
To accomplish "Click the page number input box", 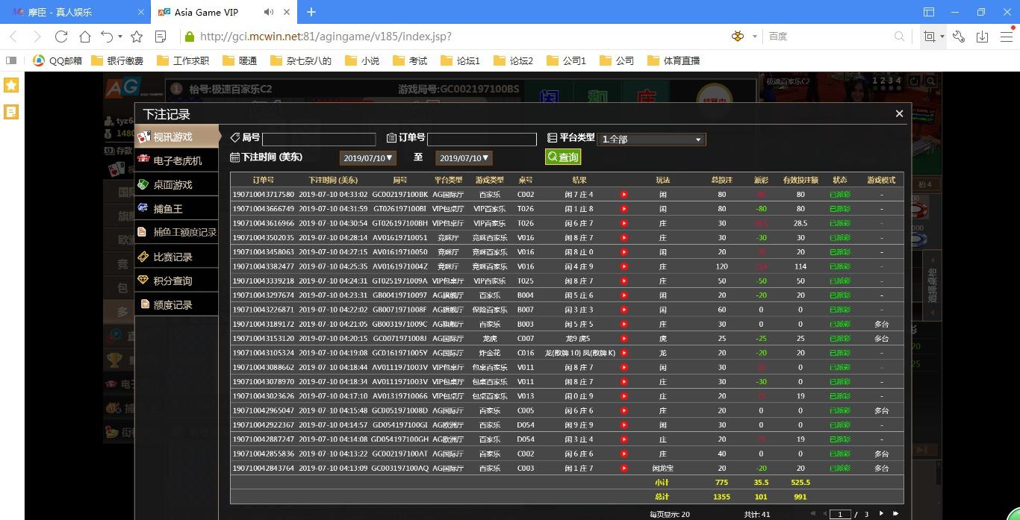I will coord(840,514).
